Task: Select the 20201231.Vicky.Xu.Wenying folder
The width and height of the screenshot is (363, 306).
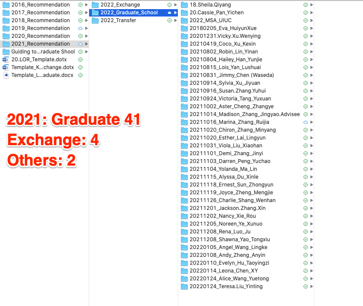Action: pyautogui.click(x=247, y=36)
